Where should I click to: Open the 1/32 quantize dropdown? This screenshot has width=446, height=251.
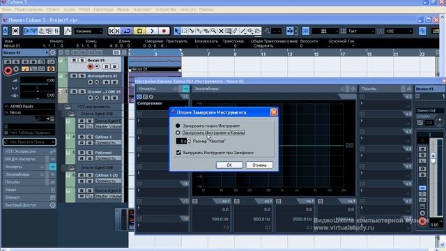398,31
